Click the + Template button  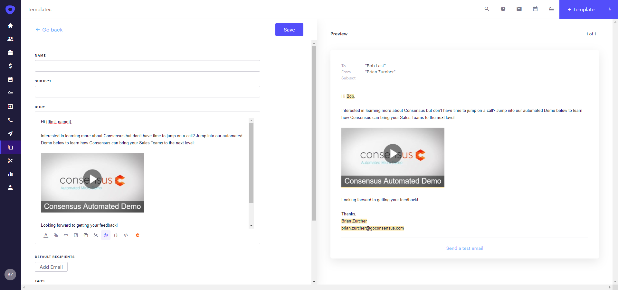[x=581, y=9]
